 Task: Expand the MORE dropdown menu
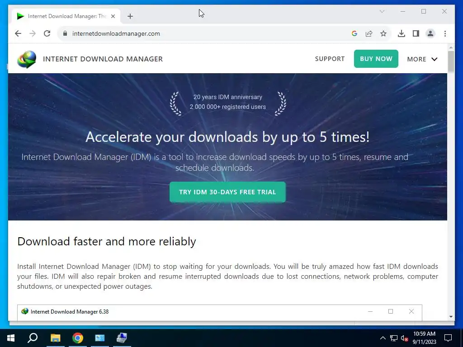422,59
